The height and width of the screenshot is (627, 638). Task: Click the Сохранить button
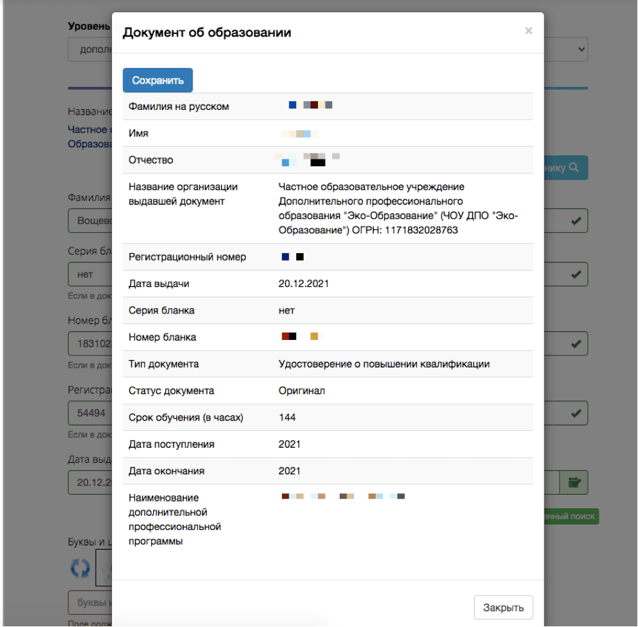(157, 80)
